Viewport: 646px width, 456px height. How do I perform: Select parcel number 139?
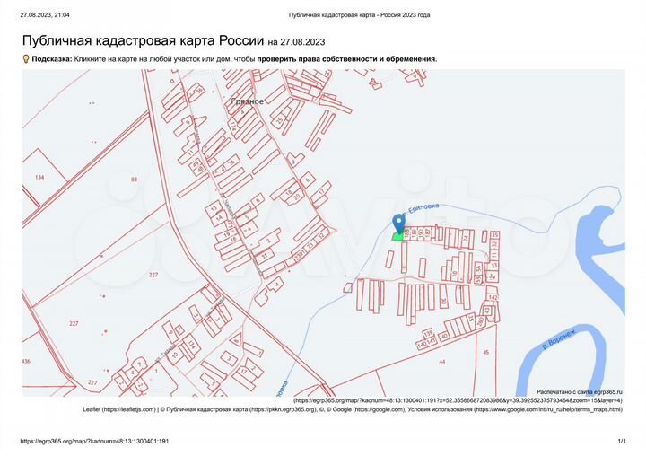(429, 333)
